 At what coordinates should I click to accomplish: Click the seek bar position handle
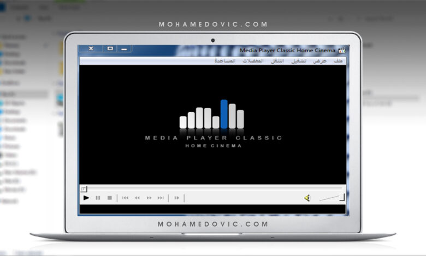point(84,188)
